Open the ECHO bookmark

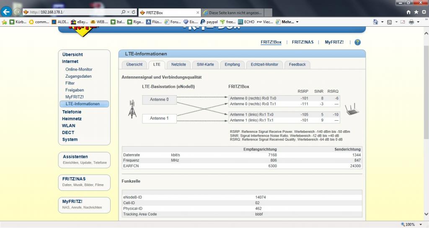(x=246, y=22)
